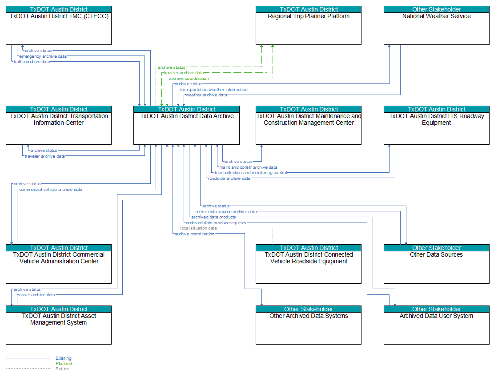The height and width of the screenshot is (377, 494).
Task: Click the 'roadside archive data' label
Action: [x=229, y=179]
